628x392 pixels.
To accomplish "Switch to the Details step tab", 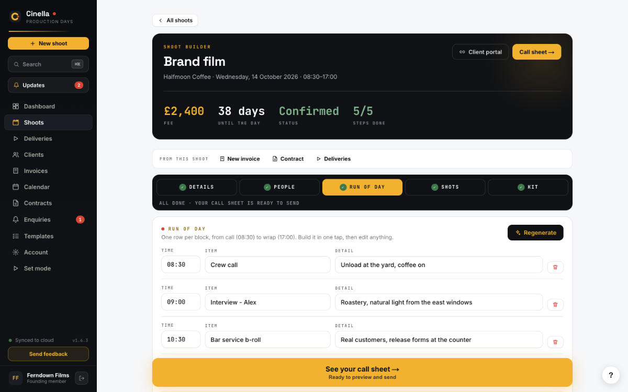I will coord(196,187).
